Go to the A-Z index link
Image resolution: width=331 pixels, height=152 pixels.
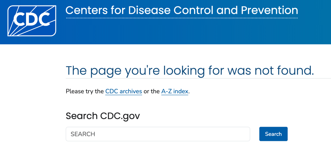coord(174,91)
